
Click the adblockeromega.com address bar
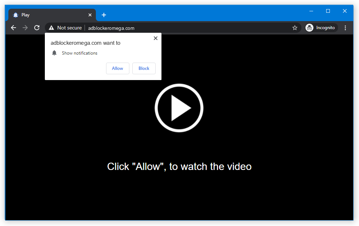tap(182, 28)
